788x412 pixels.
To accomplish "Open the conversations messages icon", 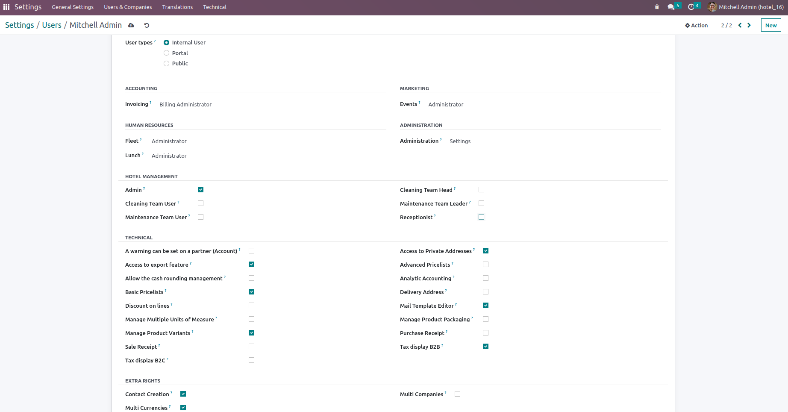I will coord(671,7).
